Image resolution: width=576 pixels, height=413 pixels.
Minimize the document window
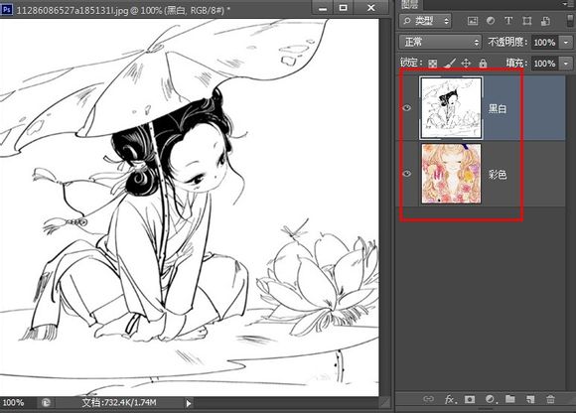point(324,8)
